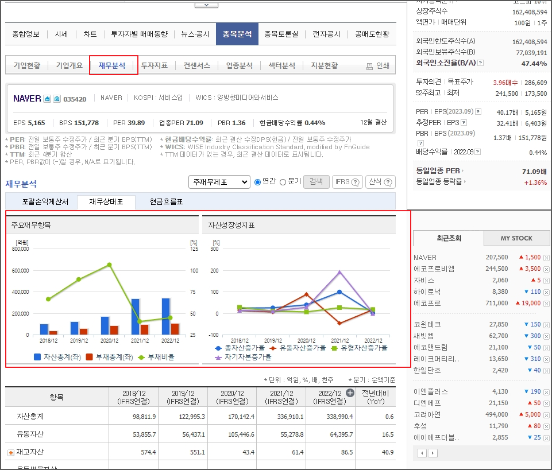Remove 에이에프더블 row with x icon

(x=546, y=438)
